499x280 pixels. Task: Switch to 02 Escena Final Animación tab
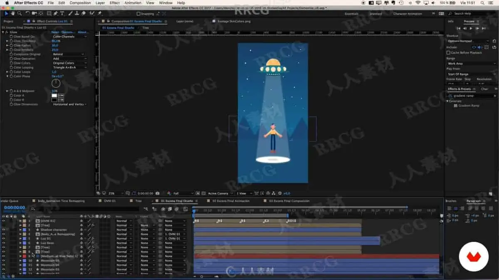coord(231,201)
